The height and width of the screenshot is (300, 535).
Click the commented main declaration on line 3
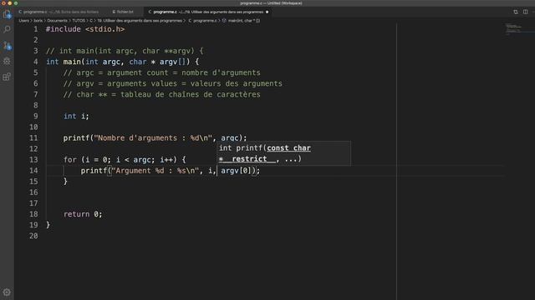tap(125, 51)
